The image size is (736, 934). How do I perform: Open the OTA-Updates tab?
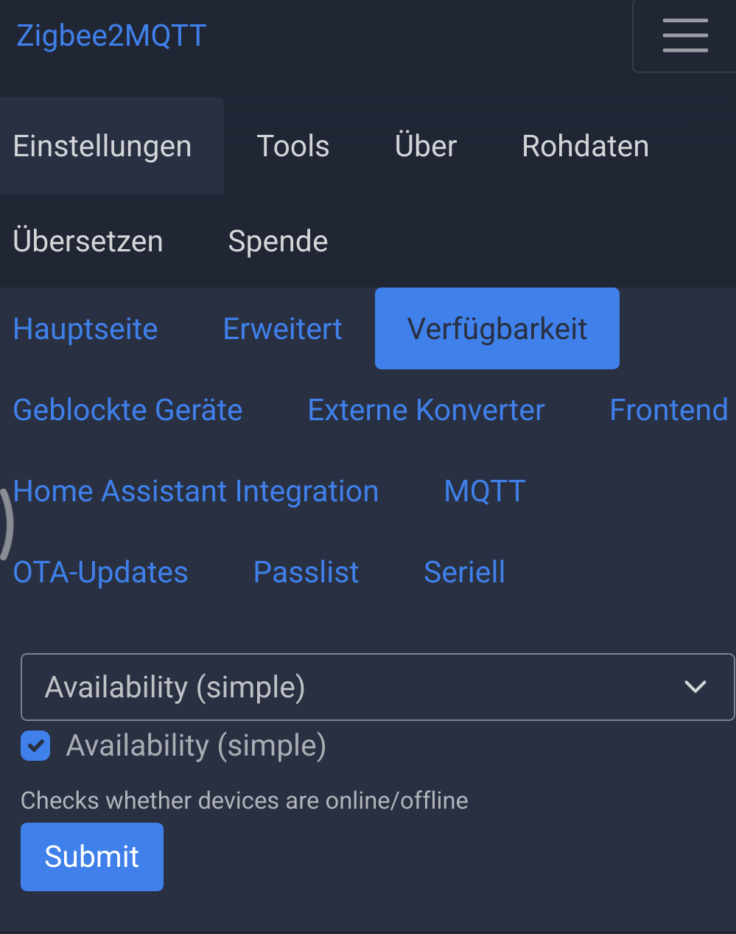(x=100, y=572)
